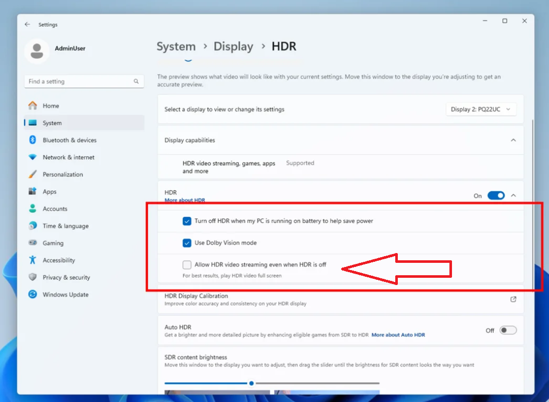Open Gaming settings page
Viewport: 549px width, 402px height.
[84, 242]
